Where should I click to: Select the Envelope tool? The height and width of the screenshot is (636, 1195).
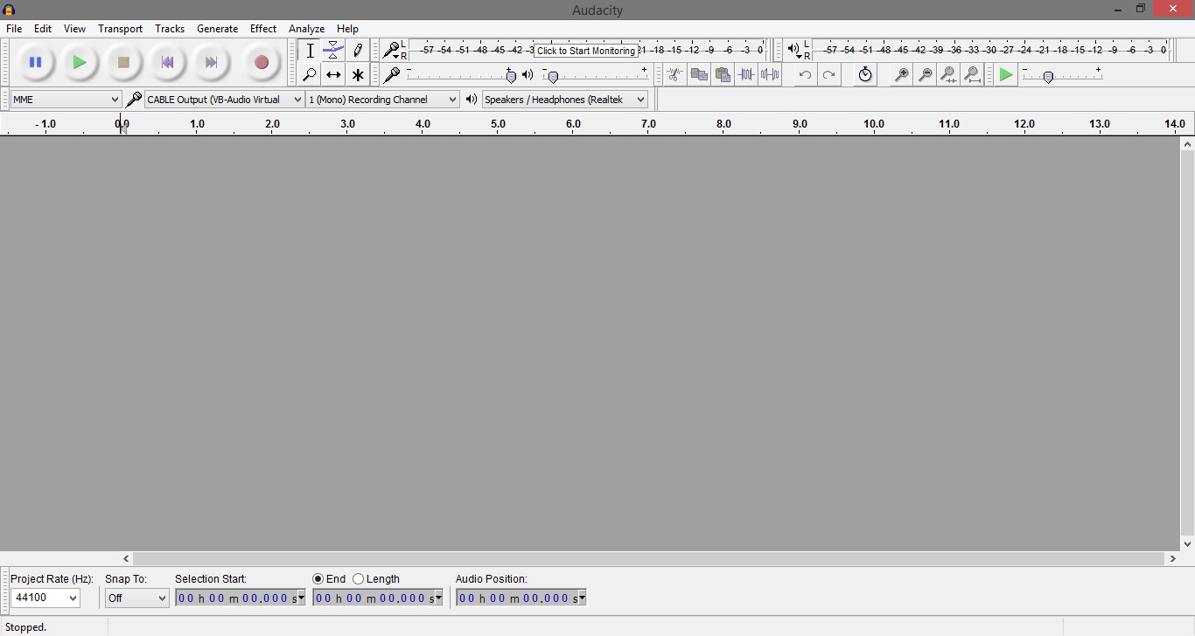click(333, 51)
